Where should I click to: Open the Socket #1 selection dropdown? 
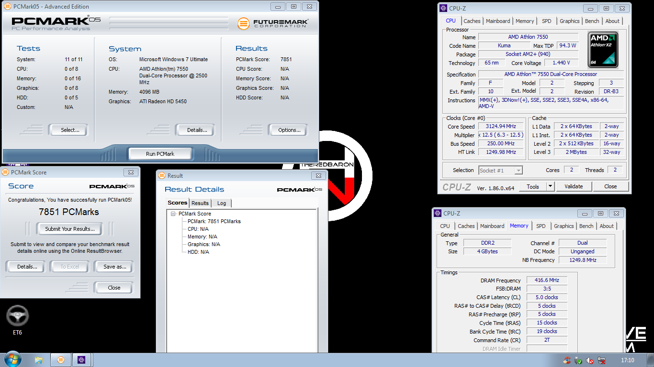pos(518,170)
